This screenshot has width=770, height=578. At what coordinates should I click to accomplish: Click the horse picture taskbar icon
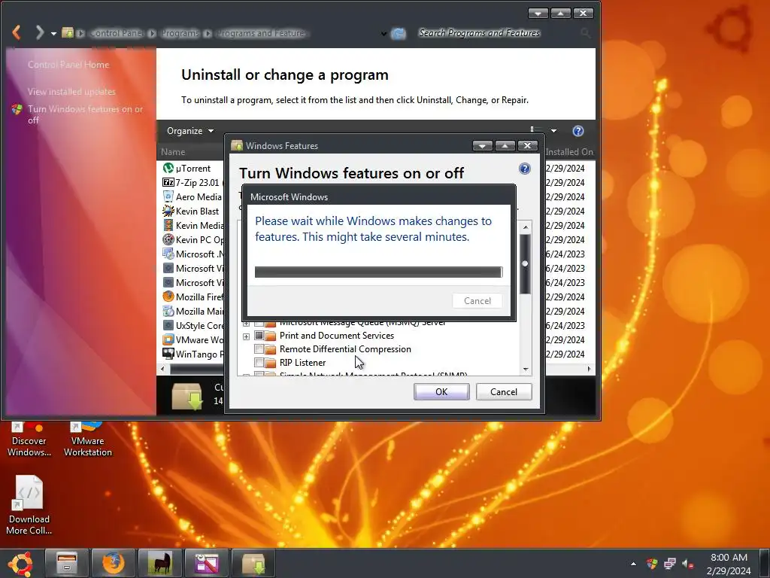click(x=160, y=563)
